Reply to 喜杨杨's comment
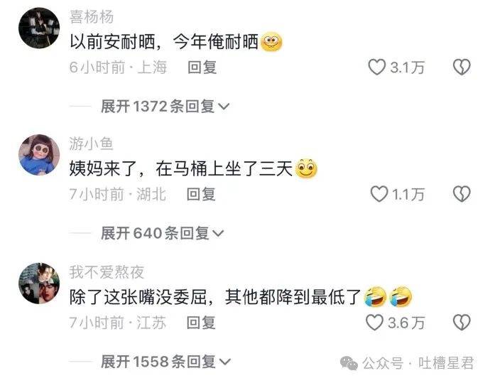The width and height of the screenshot is (490, 383). (x=202, y=68)
